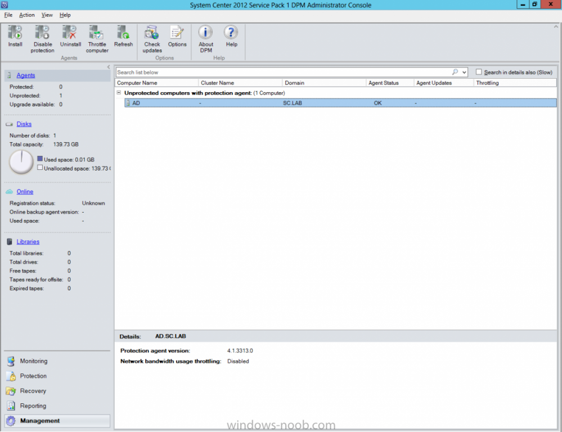Enable Search in details also (Slow)
Image resolution: width=562 pixels, height=432 pixels.
pos(479,72)
